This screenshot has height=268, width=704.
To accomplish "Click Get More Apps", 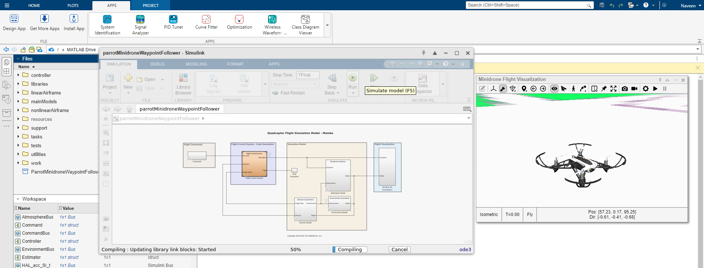I will tap(44, 22).
